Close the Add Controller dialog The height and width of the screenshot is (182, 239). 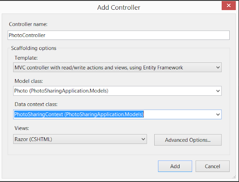click(x=229, y=6)
